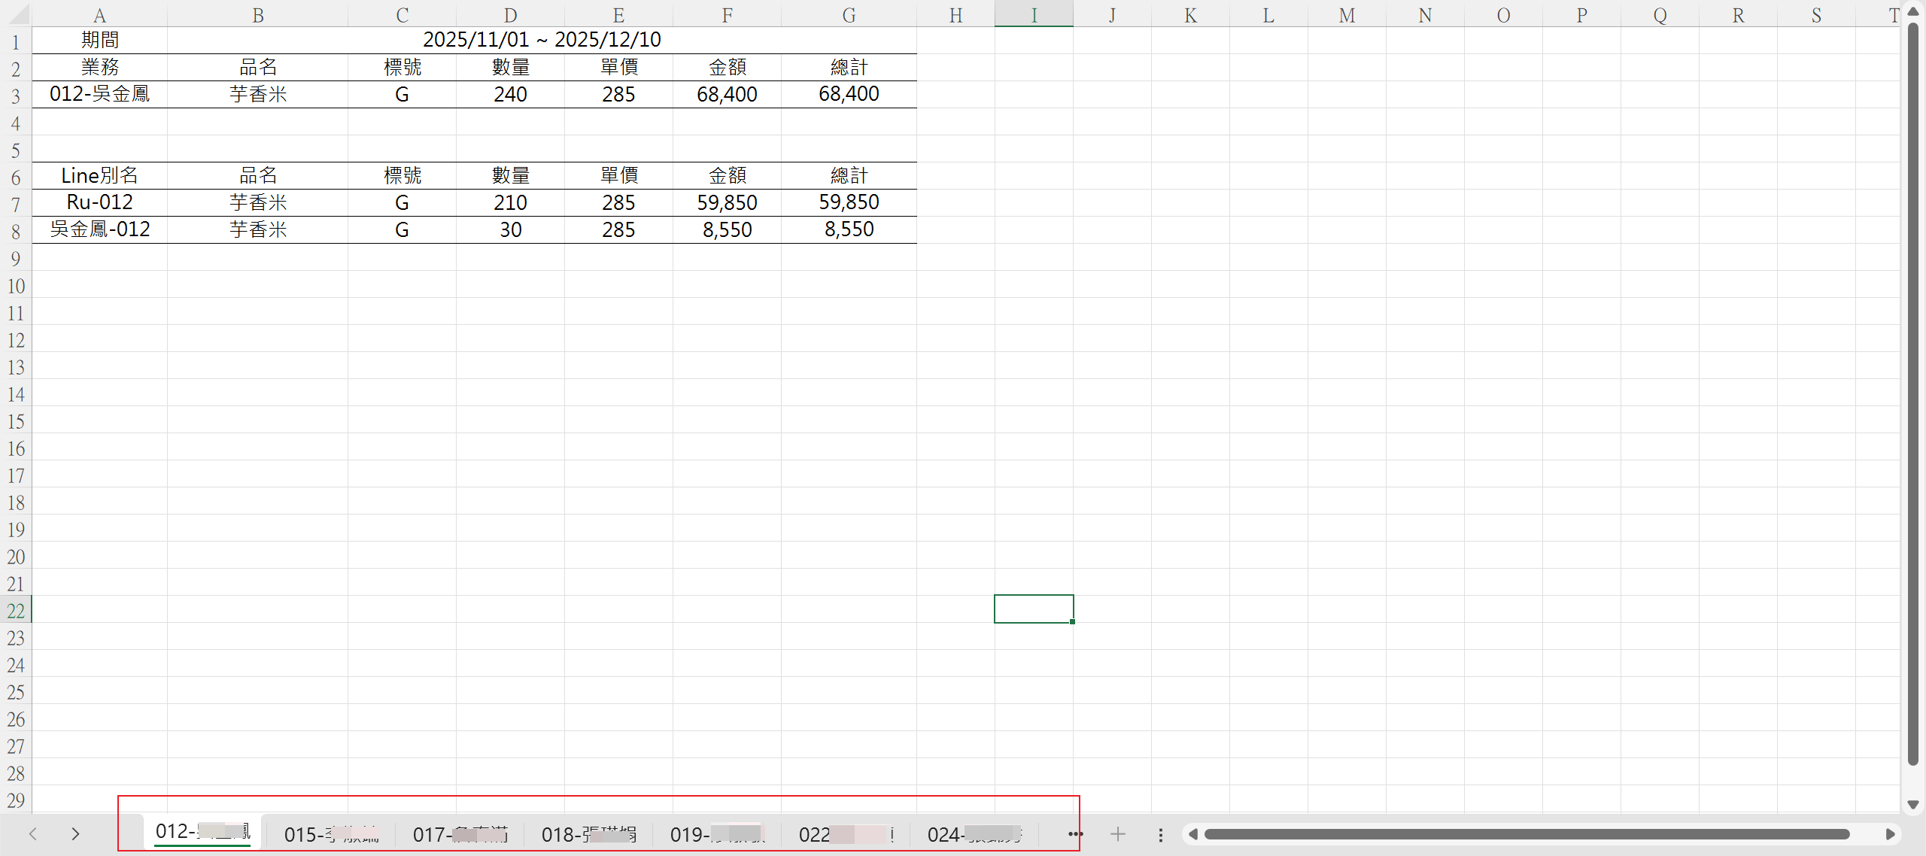Select row 22 header

[16, 610]
